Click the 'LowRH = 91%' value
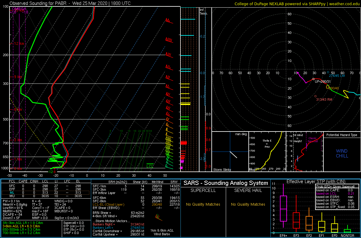The image size is (361, 238). [13, 208]
